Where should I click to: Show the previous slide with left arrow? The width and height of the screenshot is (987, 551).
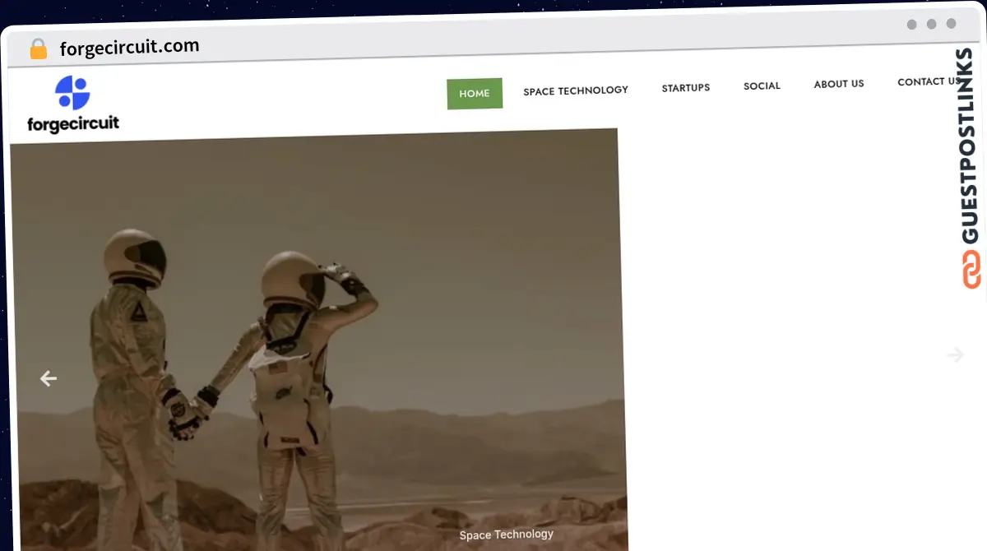pyautogui.click(x=49, y=378)
